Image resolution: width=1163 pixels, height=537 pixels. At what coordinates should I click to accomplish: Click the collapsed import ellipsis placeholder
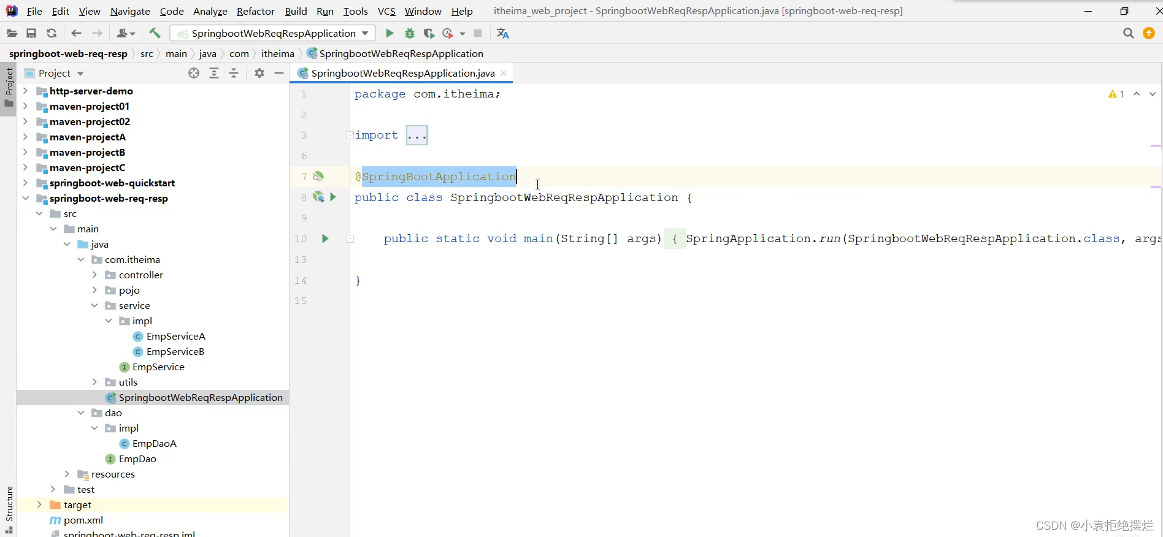417,135
